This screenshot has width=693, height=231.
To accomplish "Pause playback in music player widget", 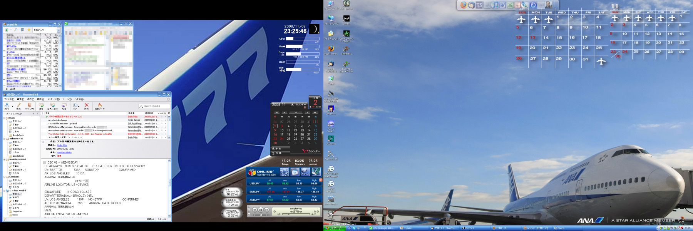I will tap(261, 210).
